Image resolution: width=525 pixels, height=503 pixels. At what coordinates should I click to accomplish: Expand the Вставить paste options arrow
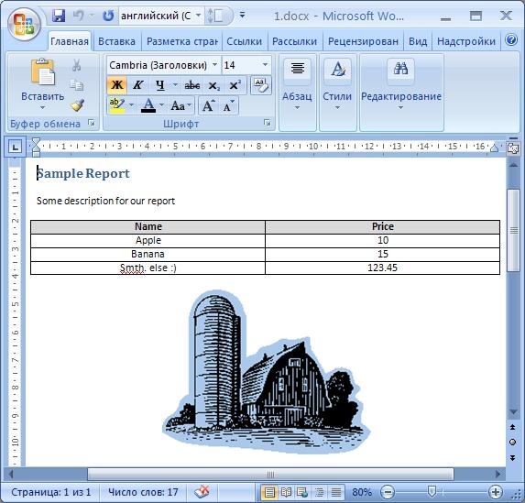(x=42, y=107)
